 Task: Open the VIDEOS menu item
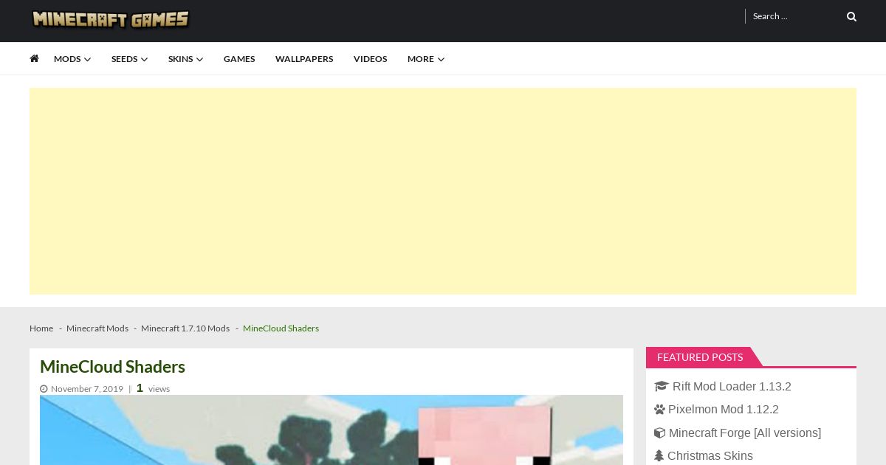(370, 59)
